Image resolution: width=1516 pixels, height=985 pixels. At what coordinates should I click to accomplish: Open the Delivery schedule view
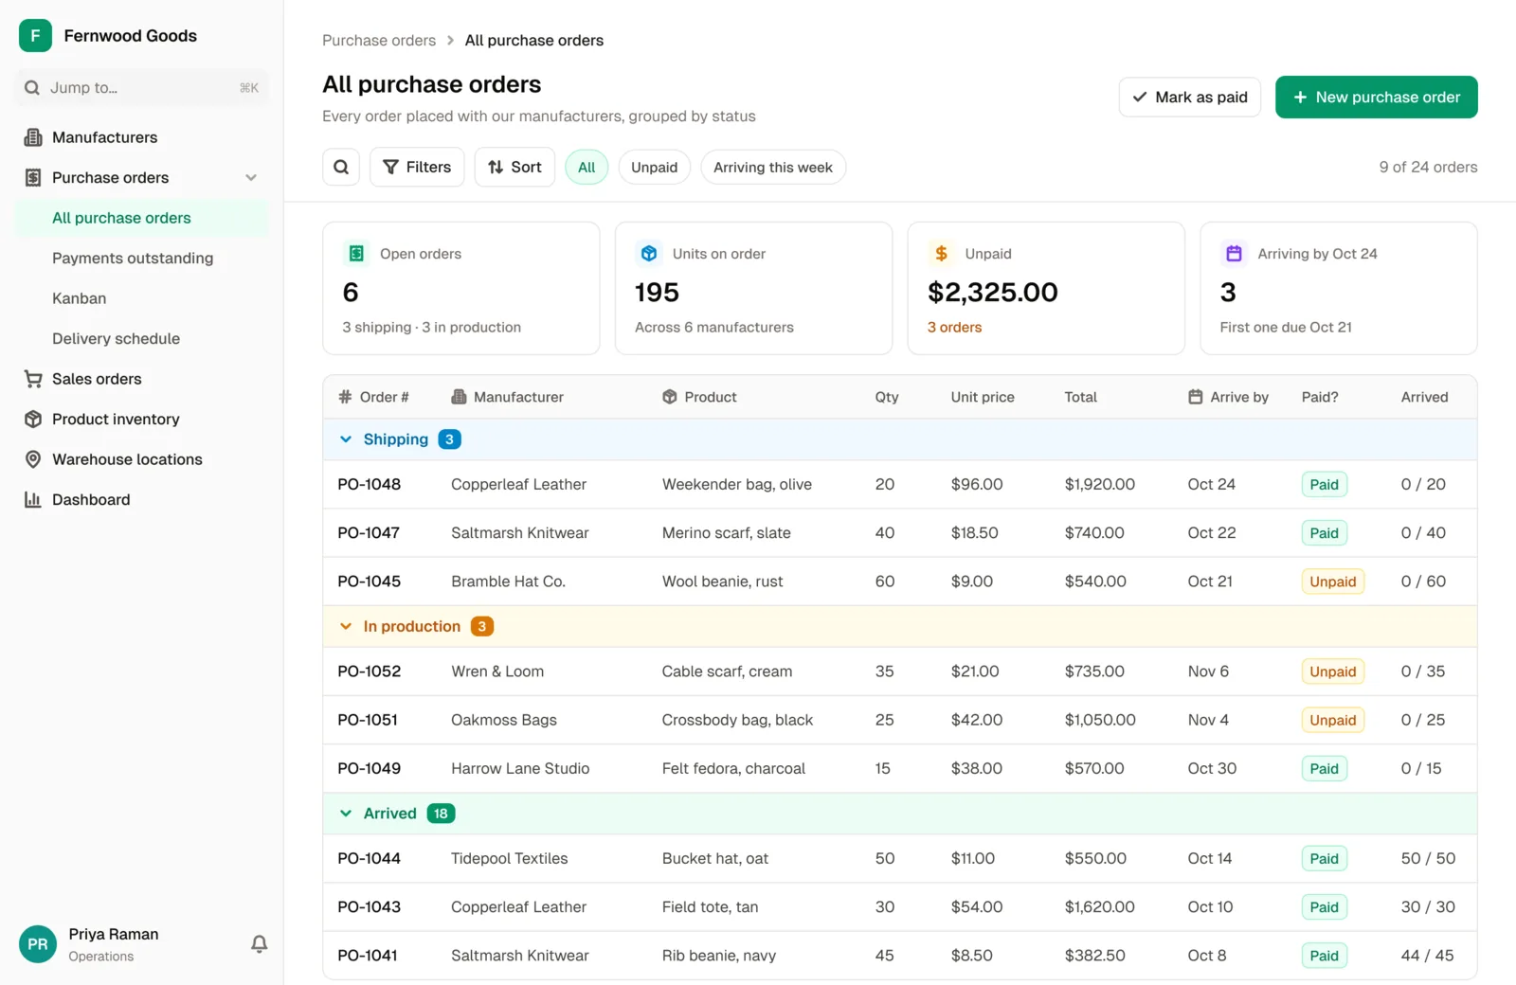pyautogui.click(x=142, y=338)
